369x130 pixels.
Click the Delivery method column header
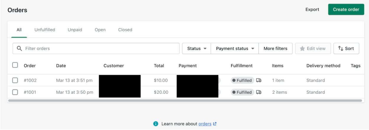tap(323, 66)
